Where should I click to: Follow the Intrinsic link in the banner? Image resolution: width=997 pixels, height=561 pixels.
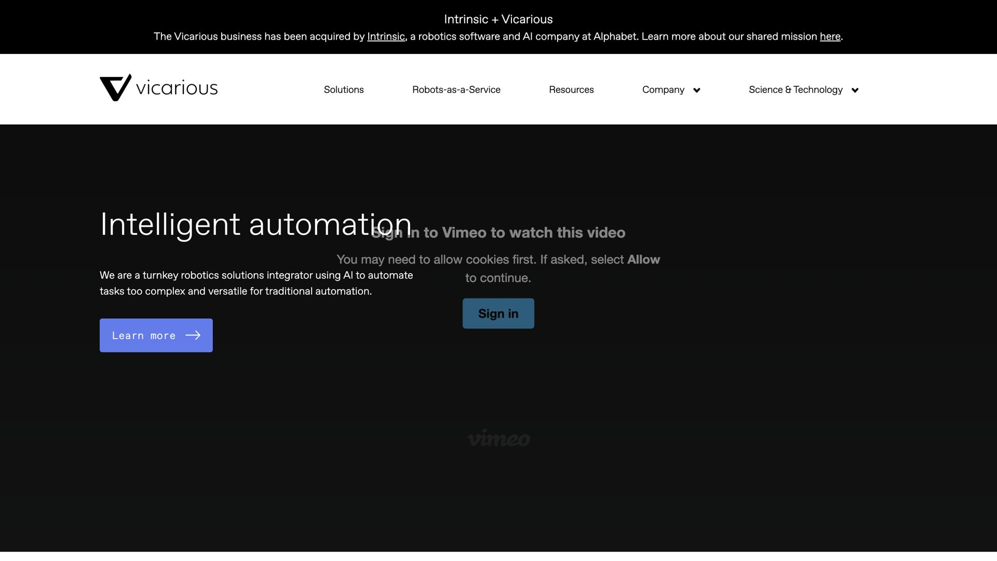386,36
